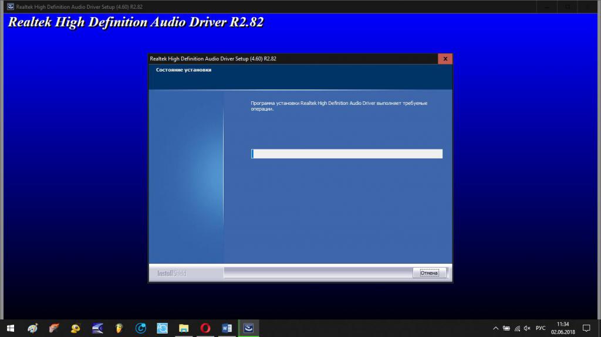Open the Action Center notifications icon
Viewport: 601px width, 337px height.
[x=586, y=328]
